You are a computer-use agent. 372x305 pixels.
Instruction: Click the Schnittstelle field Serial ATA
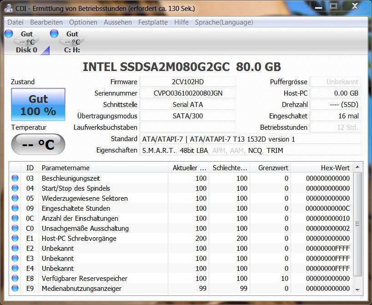(x=188, y=105)
